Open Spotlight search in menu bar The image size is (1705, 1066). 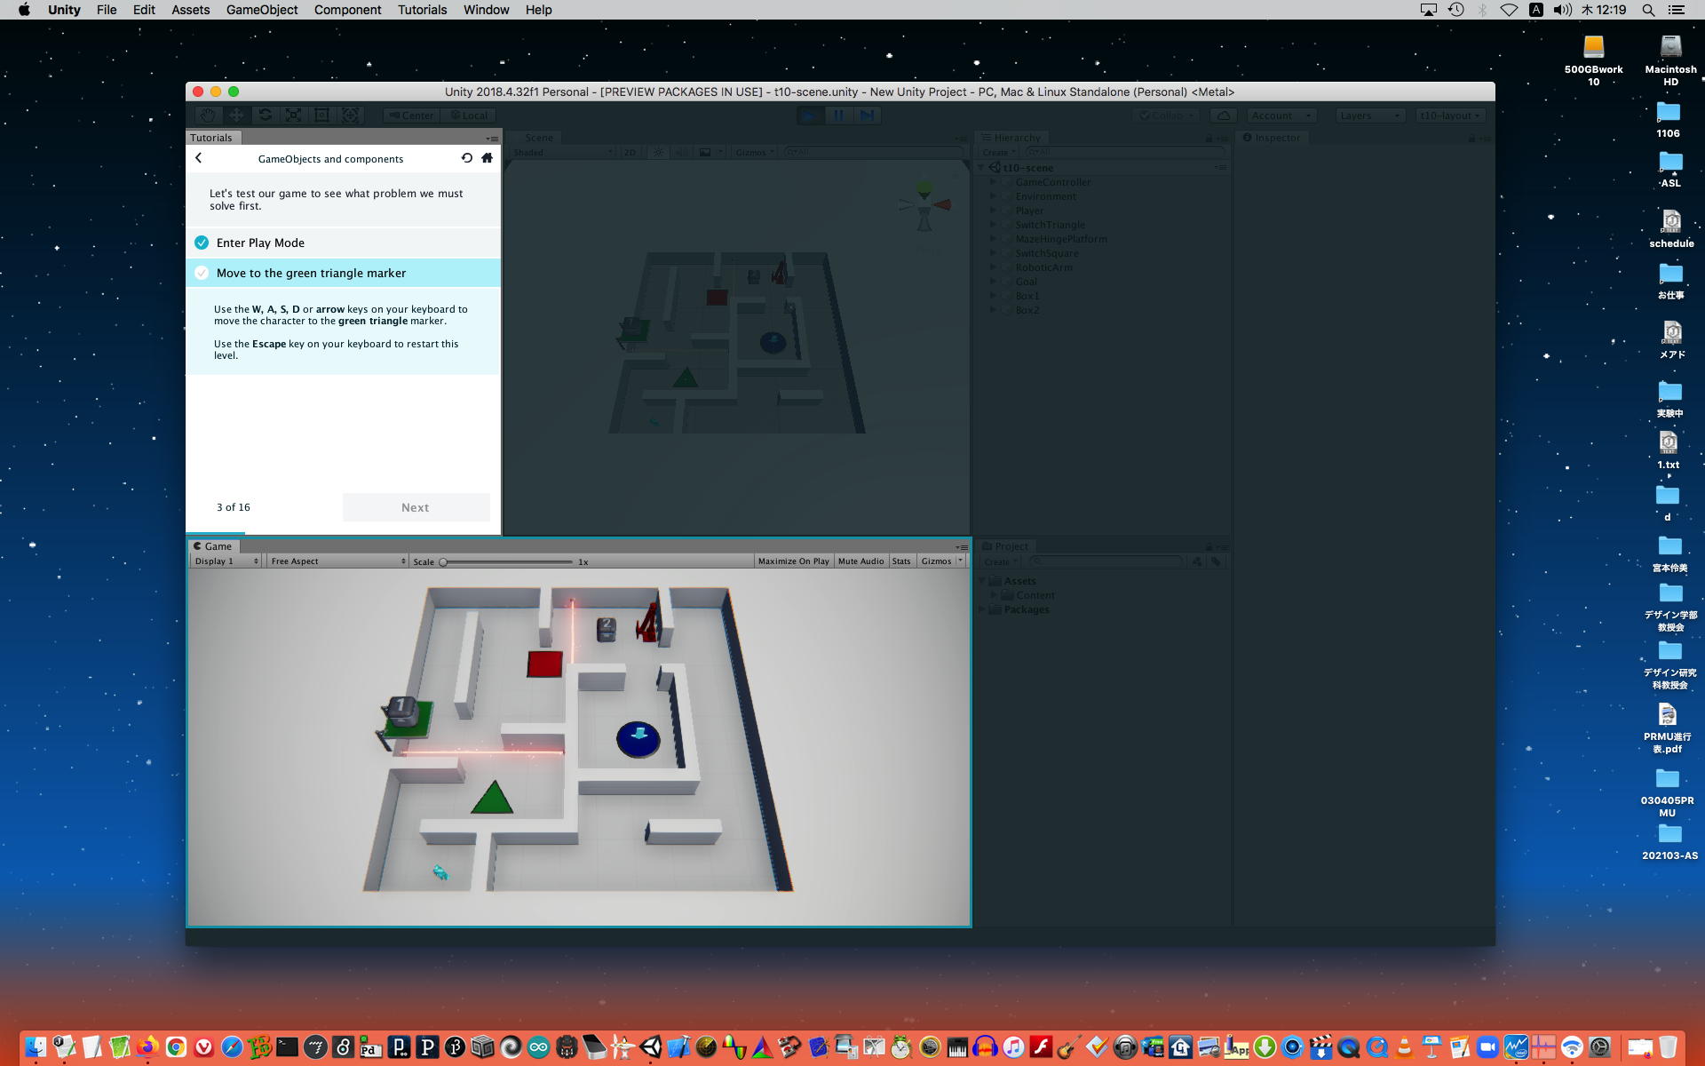pyautogui.click(x=1647, y=10)
